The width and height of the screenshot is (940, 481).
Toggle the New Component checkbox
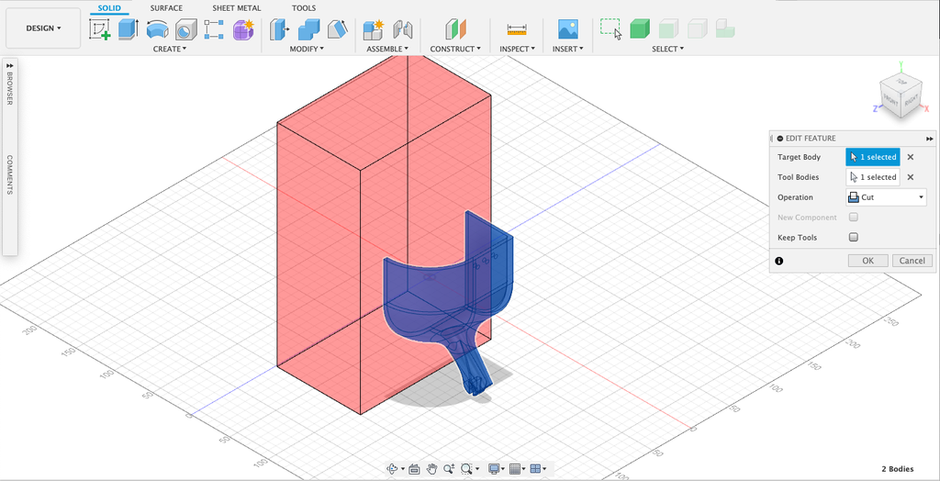[x=854, y=218]
